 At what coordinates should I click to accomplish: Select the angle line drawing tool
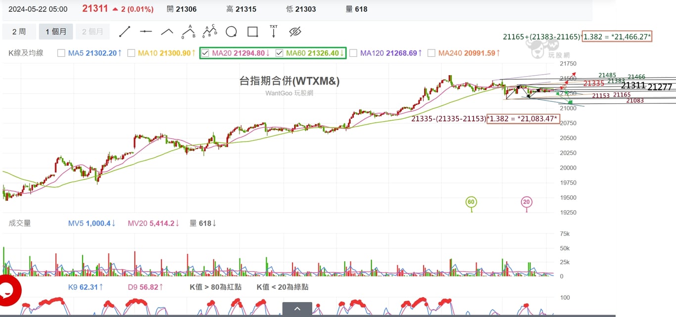pyautogui.click(x=167, y=32)
